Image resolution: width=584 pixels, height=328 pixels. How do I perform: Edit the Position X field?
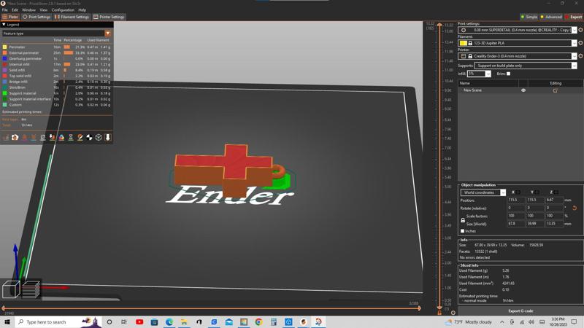pos(516,200)
